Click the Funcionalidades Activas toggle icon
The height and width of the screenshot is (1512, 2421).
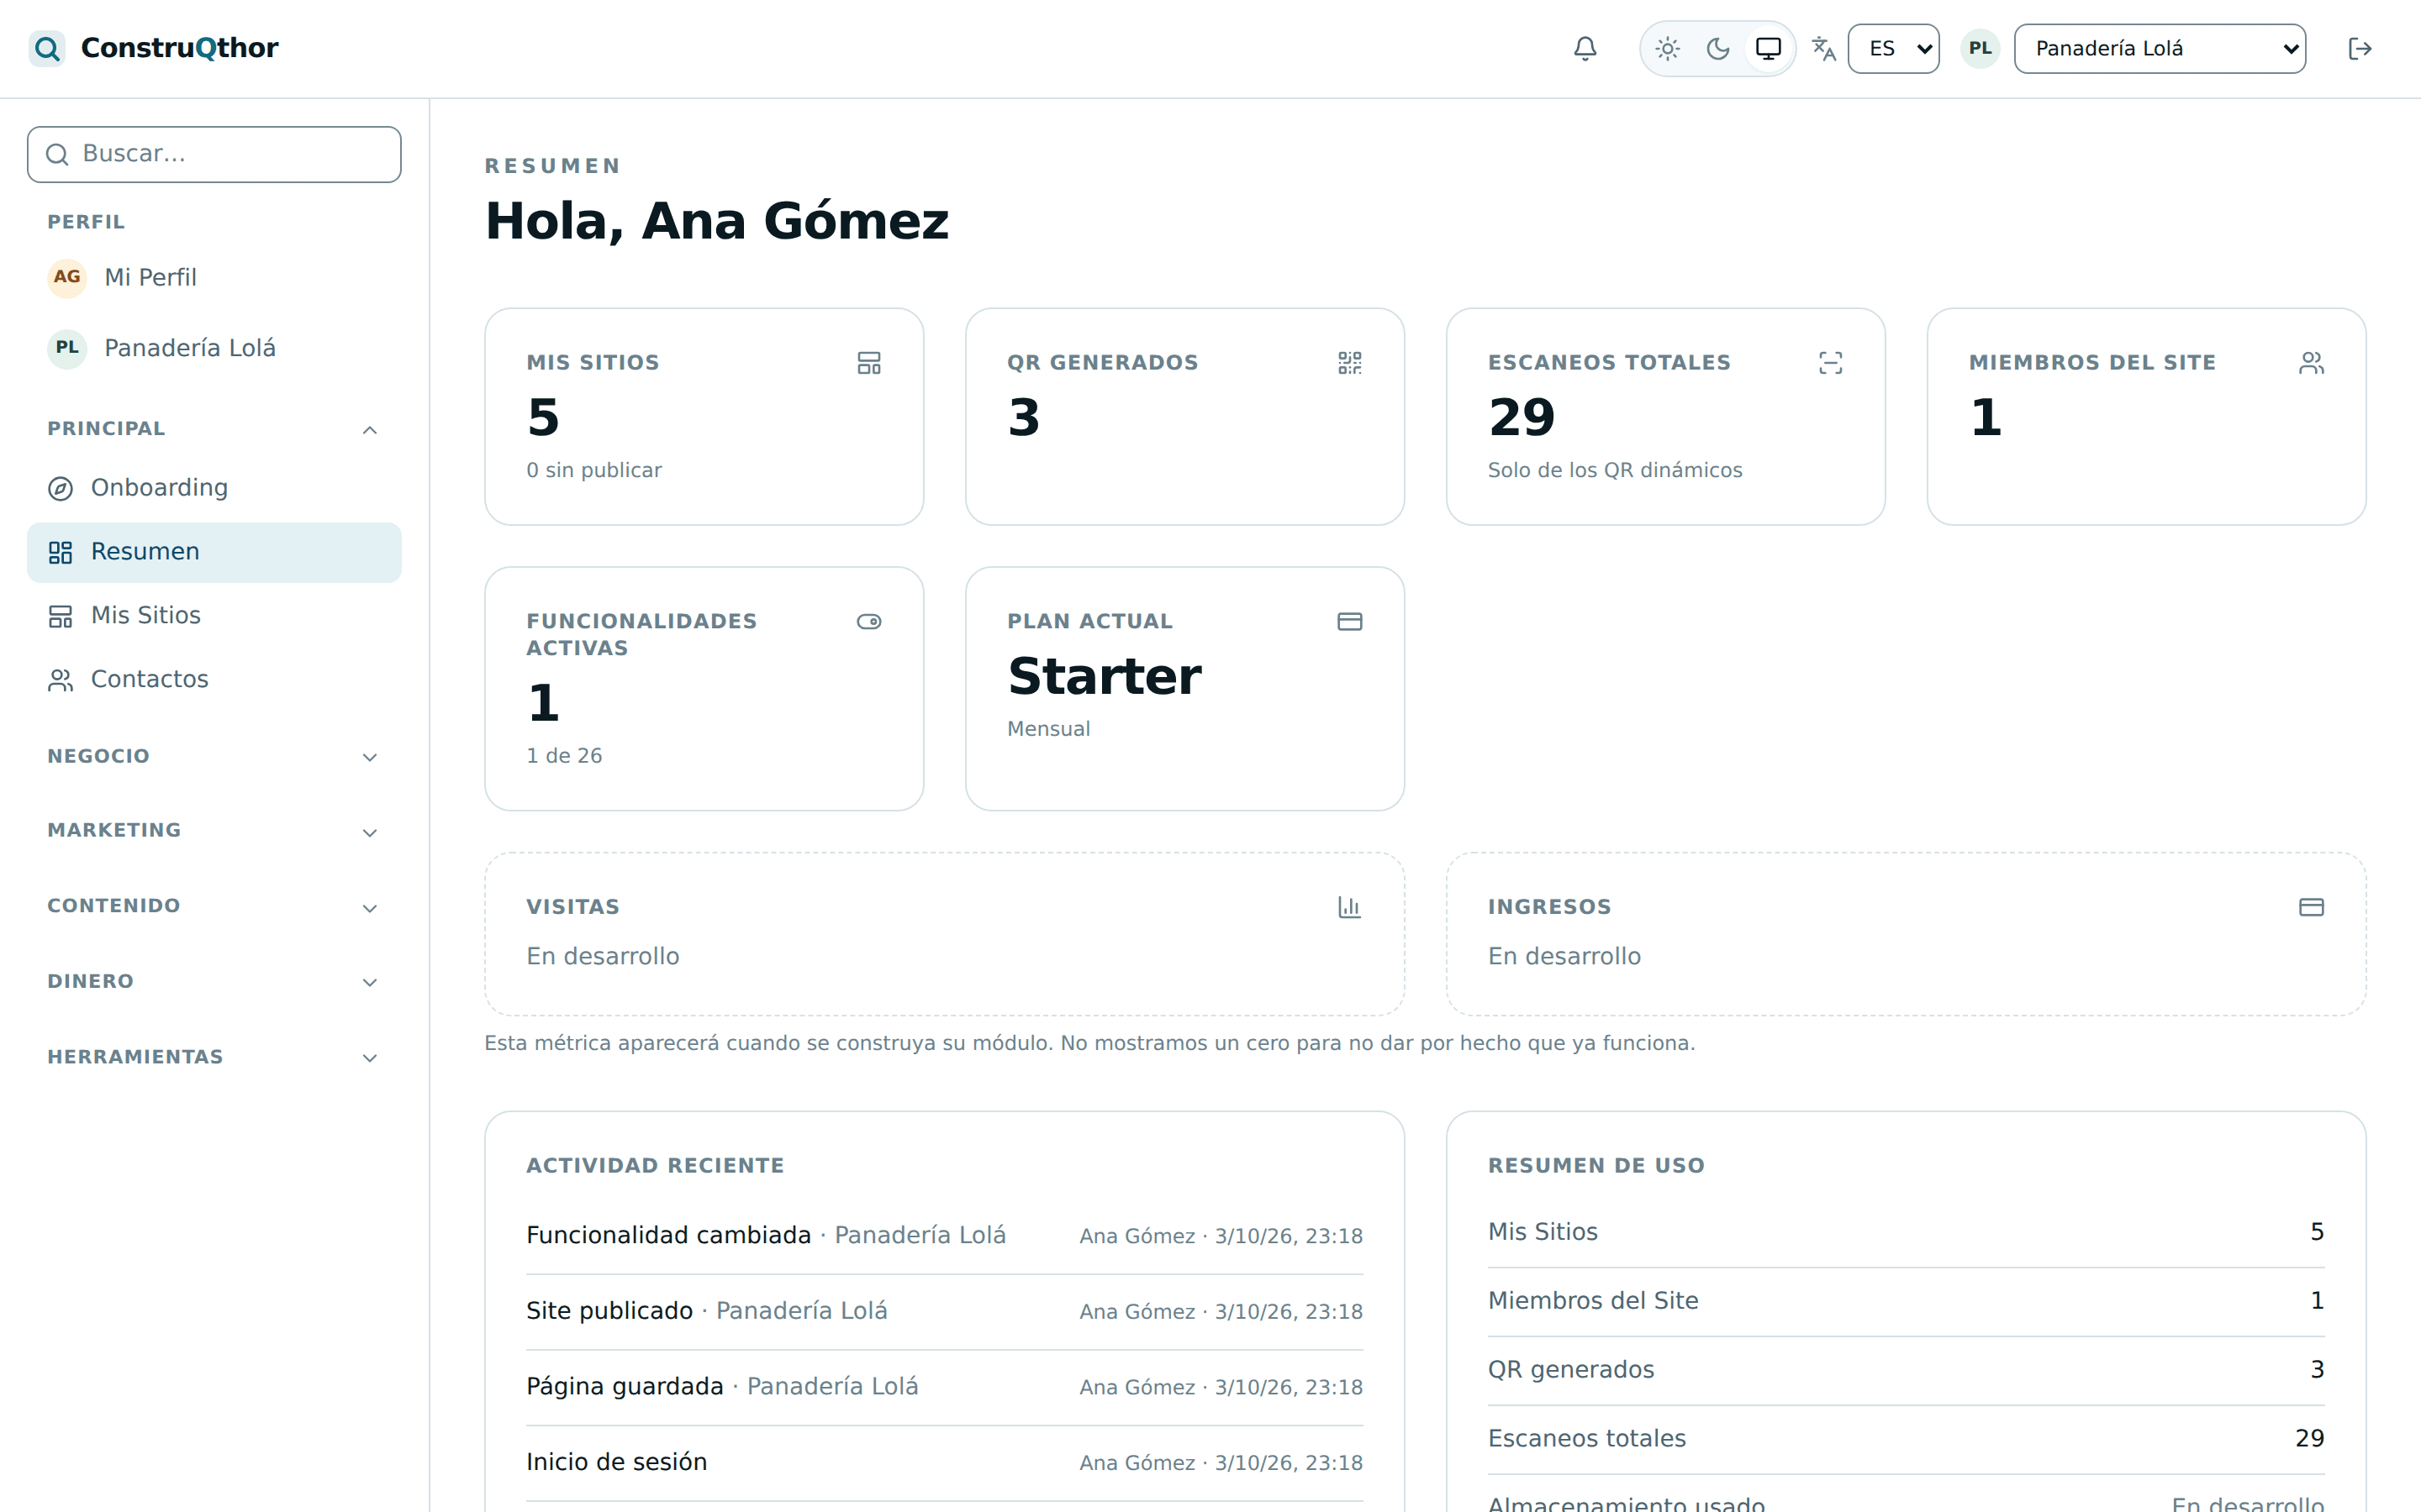point(868,622)
